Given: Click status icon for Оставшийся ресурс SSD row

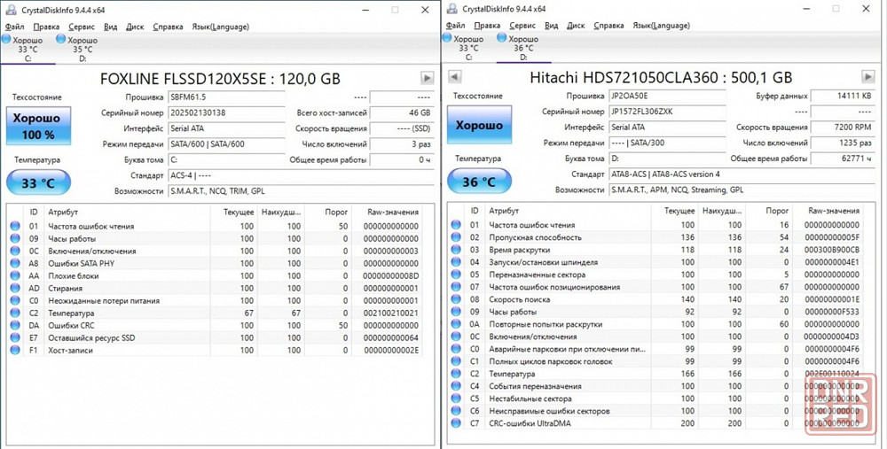Looking at the screenshot, I should 15,338.
